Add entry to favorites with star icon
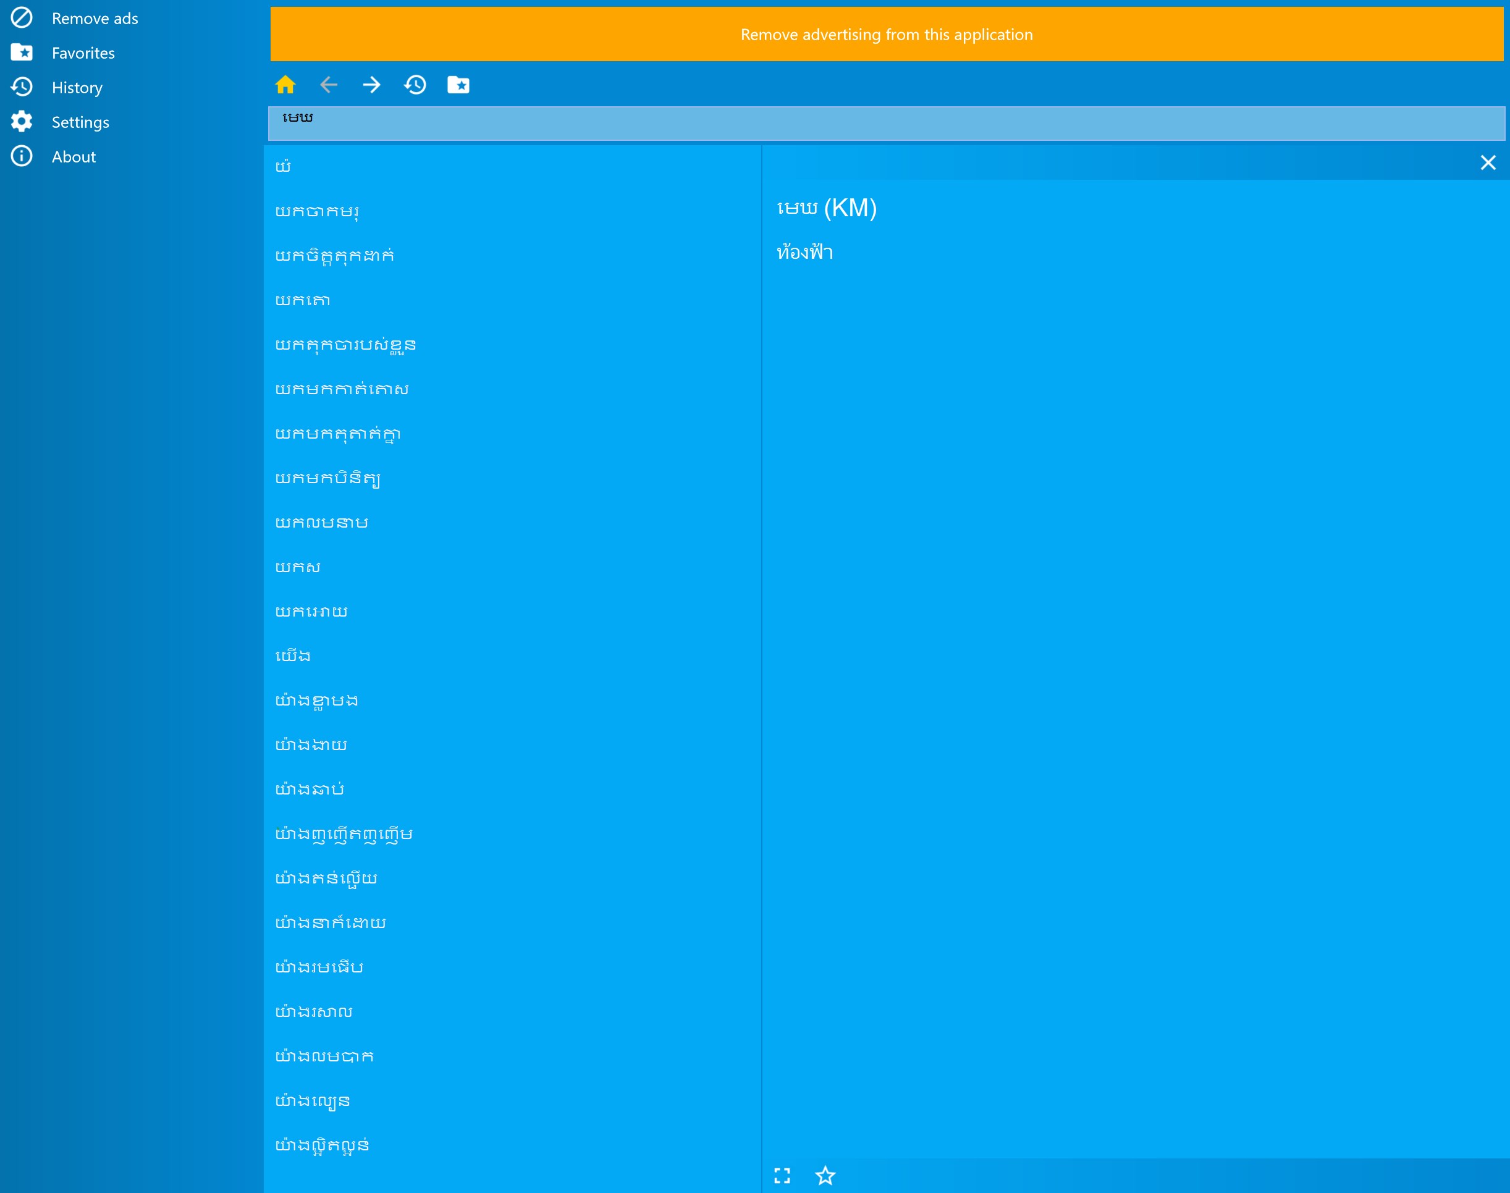The height and width of the screenshot is (1193, 1510). (x=825, y=1176)
